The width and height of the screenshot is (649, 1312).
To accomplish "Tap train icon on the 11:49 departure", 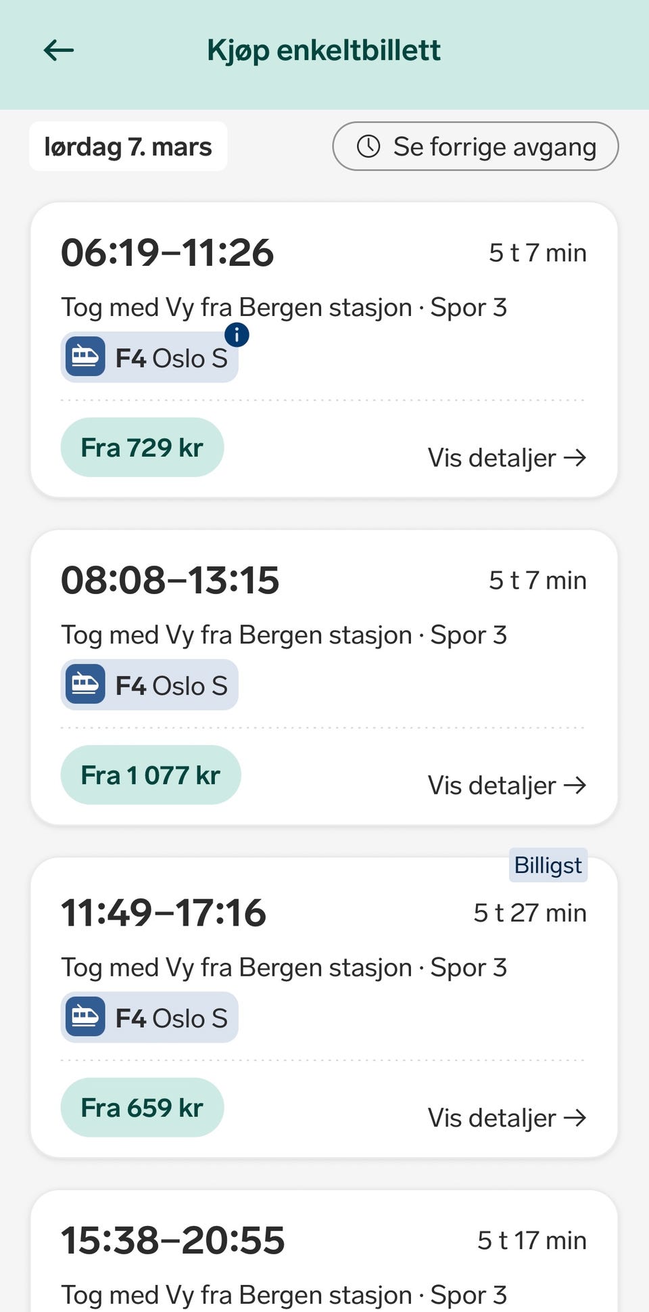I will (x=85, y=1017).
